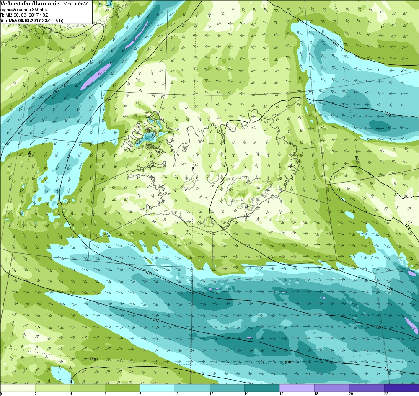
Task: Click the legend swatch between 10 and 12
Action: click(192, 388)
